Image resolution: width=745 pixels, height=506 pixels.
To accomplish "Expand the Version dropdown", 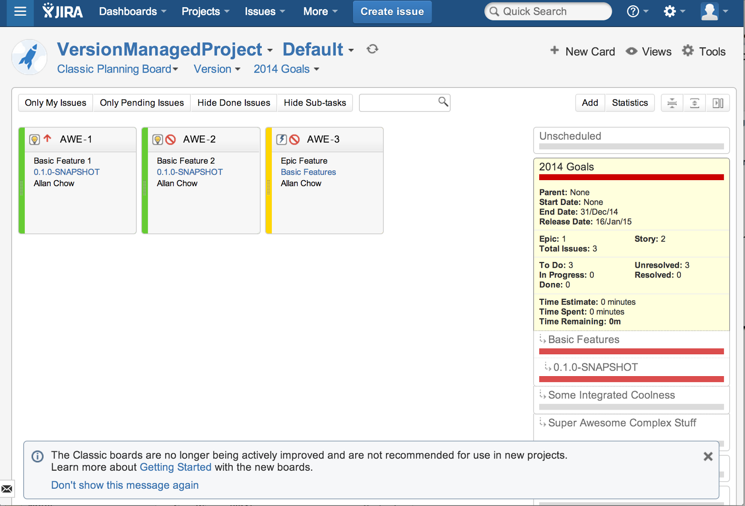I will tap(217, 69).
